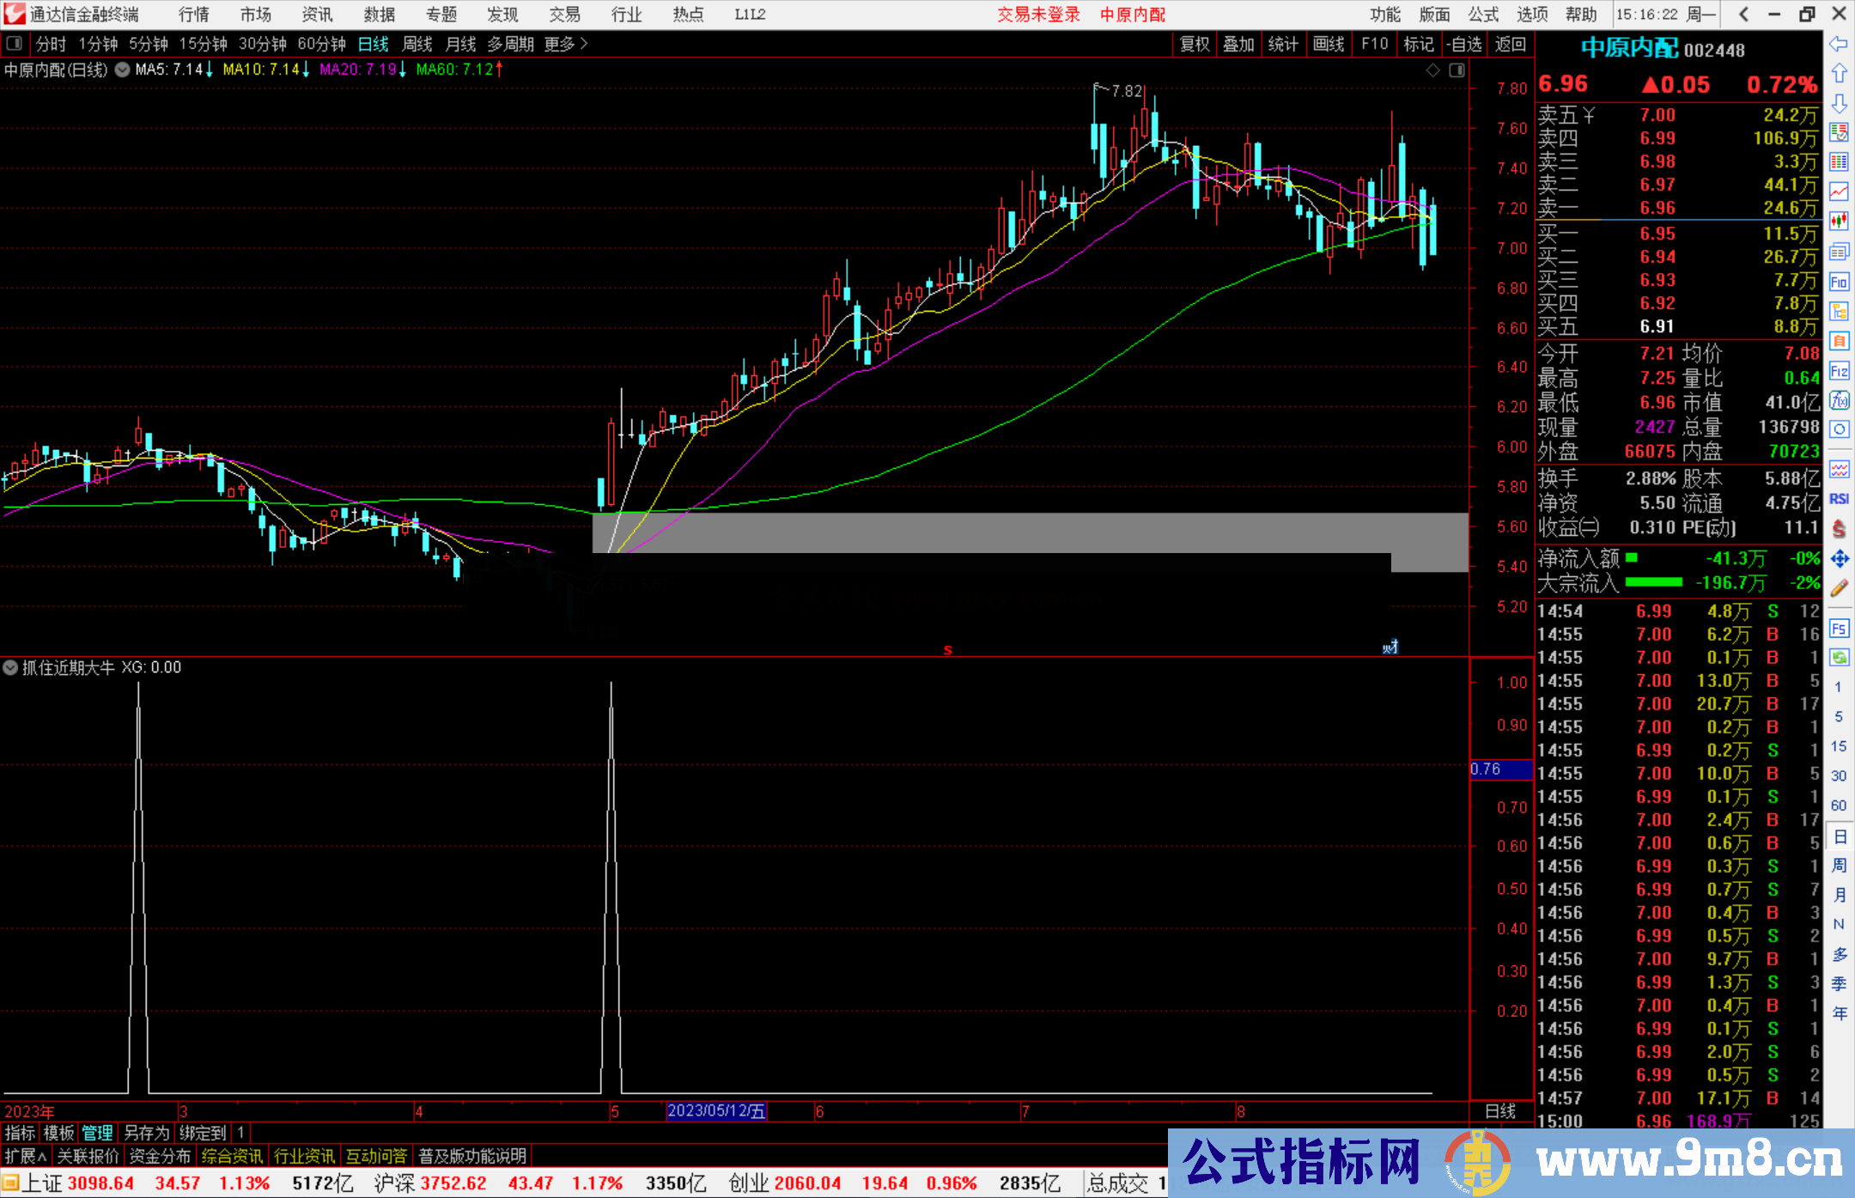Click the RSI indicator sidebar icon
The image size is (1855, 1198).
1839,499
